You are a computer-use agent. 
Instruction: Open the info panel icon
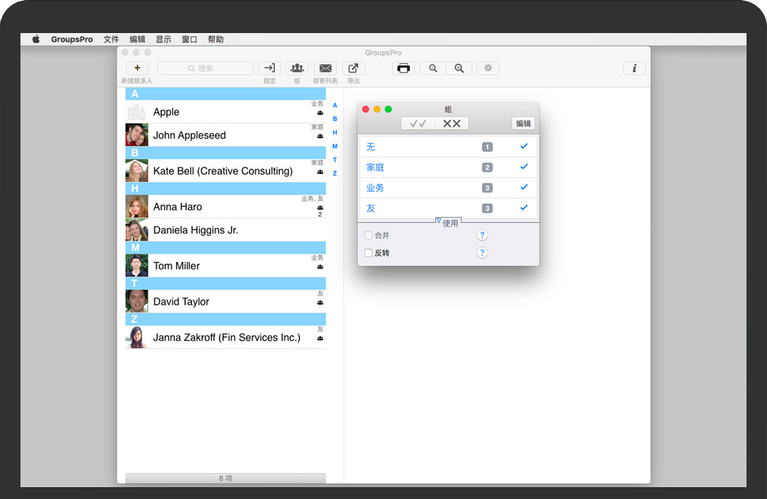tap(634, 68)
